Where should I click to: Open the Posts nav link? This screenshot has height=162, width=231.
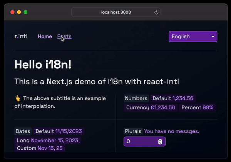pos(64,36)
